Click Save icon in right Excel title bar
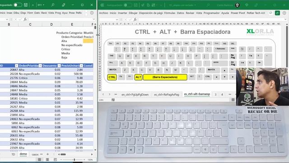 point(135,5)
